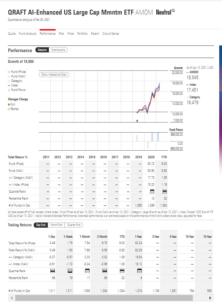Click the 3-Month +/- Category value 0.02
222x303 pixels.
tap(105, 257)
